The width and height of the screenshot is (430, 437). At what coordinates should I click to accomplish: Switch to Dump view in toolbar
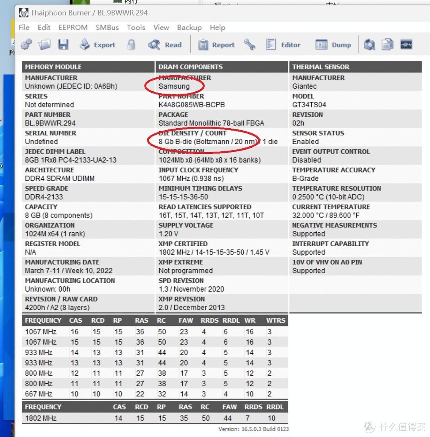(333, 45)
